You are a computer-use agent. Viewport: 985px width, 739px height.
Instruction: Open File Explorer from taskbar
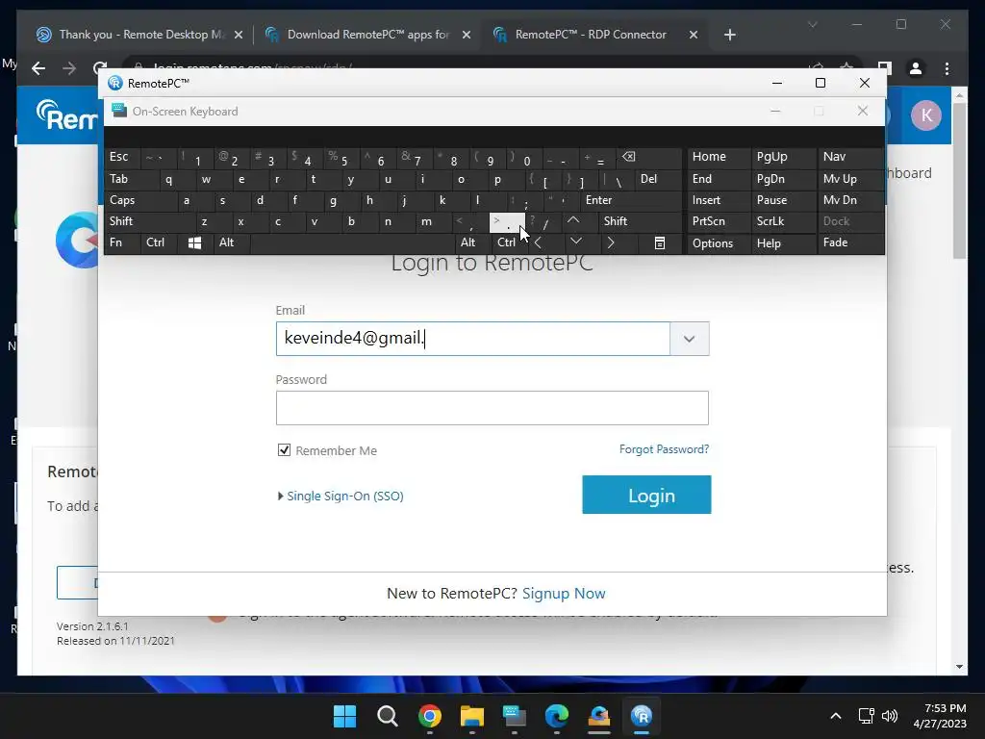click(x=471, y=716)
